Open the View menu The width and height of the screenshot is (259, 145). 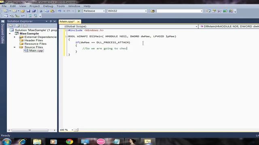coord(23,6)
